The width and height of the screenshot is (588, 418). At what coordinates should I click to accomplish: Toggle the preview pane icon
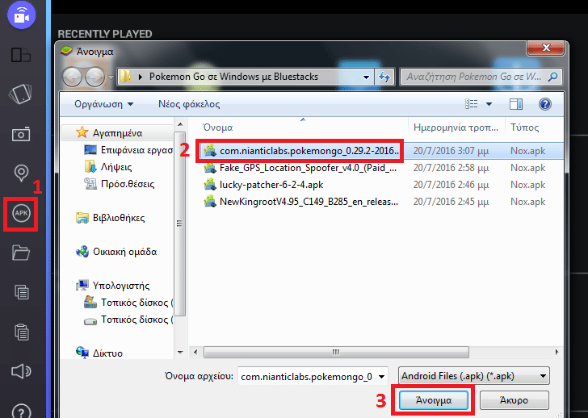coord(516,104)
